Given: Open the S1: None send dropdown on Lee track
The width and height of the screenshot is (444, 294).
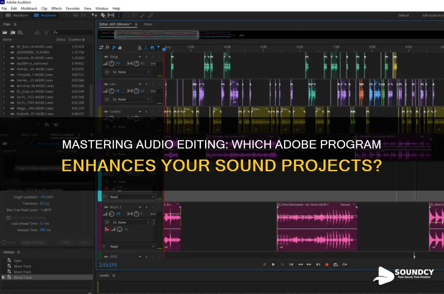Looking at the screenshot, I should click(x=129, y=99).
